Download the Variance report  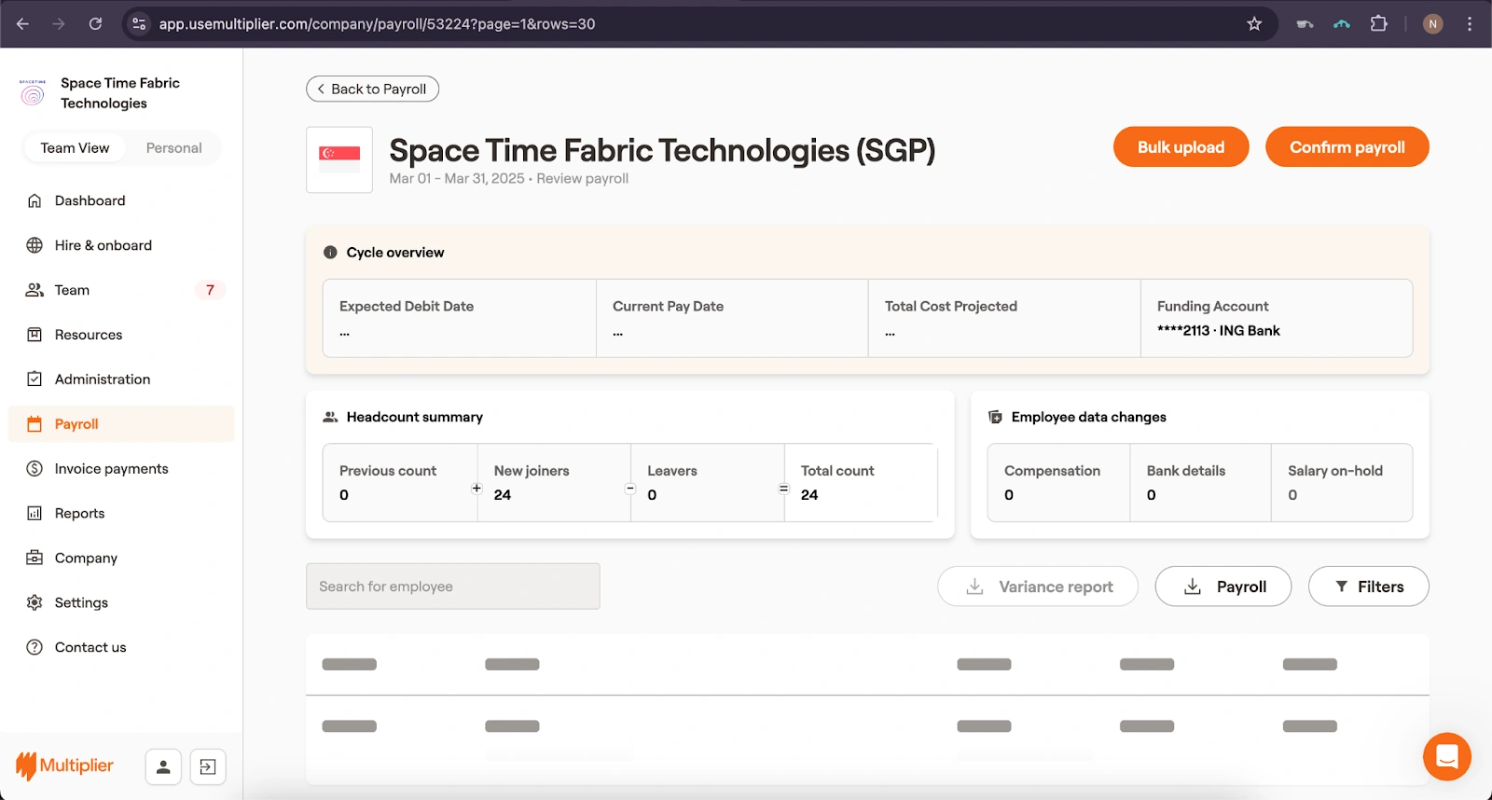click(1037, 586)
